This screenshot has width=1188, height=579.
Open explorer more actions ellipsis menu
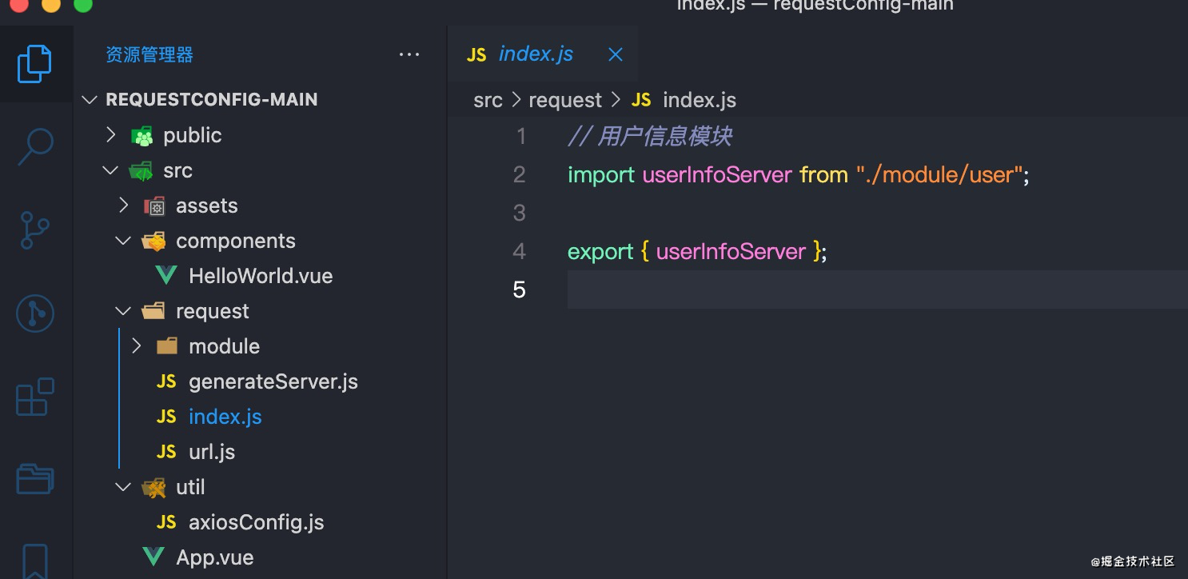pyautogui.click(x=409, y=54)
